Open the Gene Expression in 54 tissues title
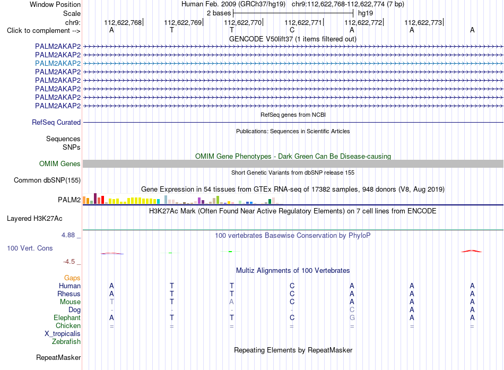504x370 pixels. pyautogui.click(x=293, y=189)
